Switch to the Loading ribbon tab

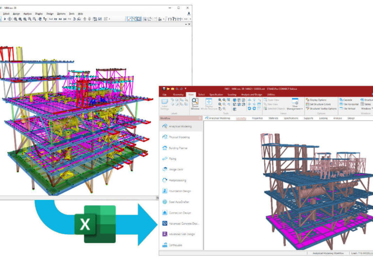(x=232, y=94)
